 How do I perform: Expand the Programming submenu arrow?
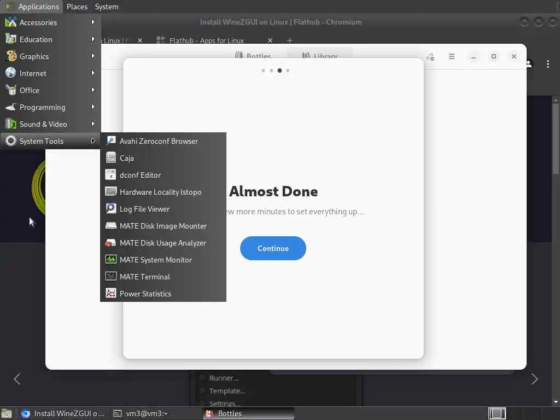(x=93, y=107)
